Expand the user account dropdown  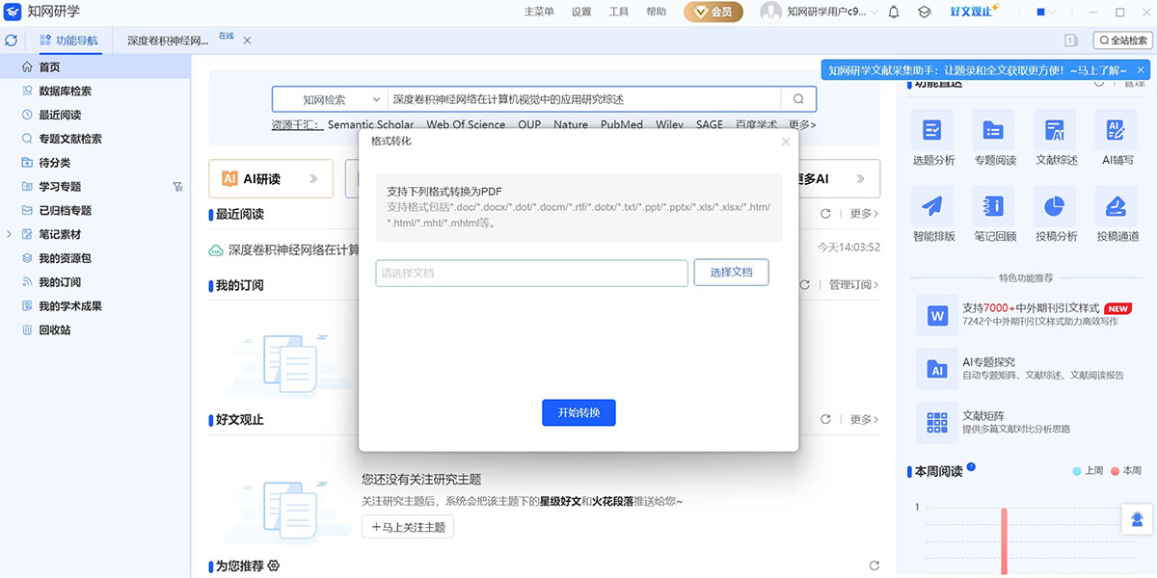click(x=874, y=13)
